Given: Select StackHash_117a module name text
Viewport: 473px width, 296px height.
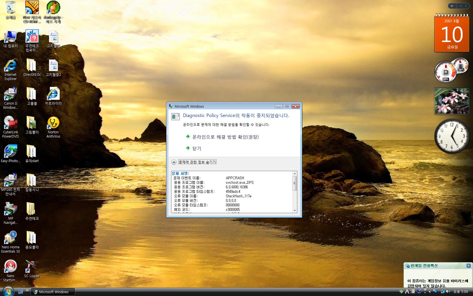Looking at the screenshot, I should point(238,196).
